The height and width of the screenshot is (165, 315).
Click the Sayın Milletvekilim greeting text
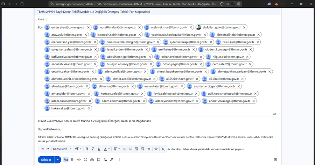pyautogui.click(x=49, y=129)
